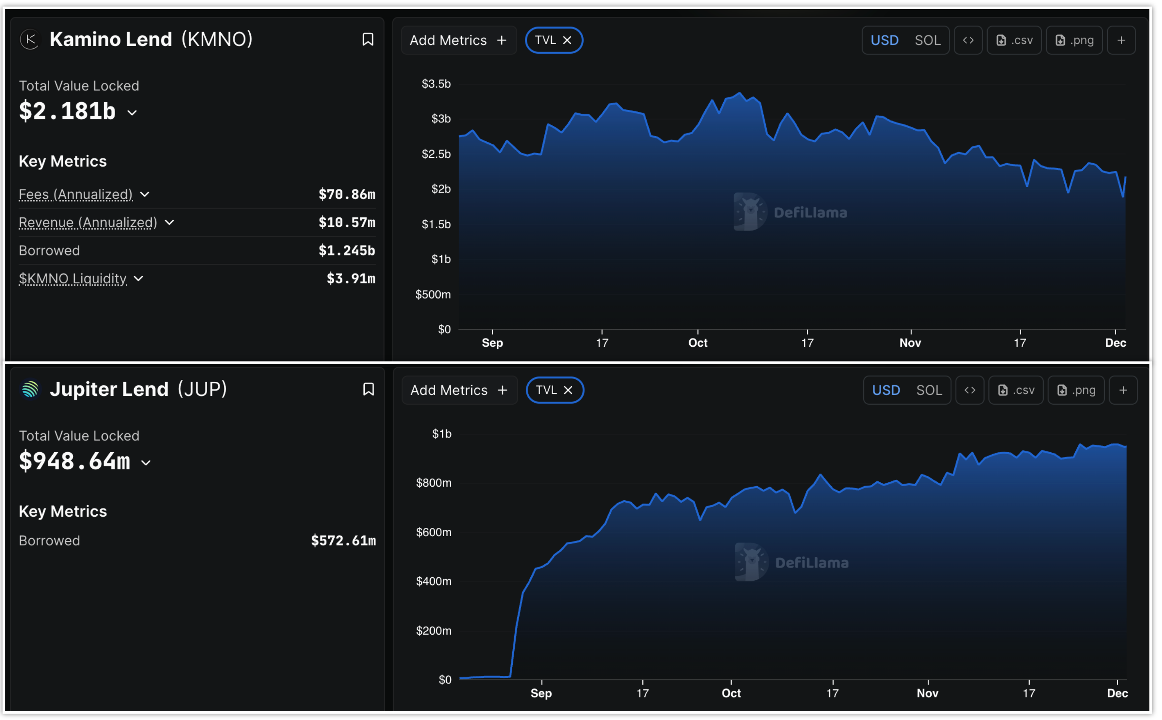Bookmark Kamino Lend protocol
This screenshot has height=720, width=1162.
[368, 40]
